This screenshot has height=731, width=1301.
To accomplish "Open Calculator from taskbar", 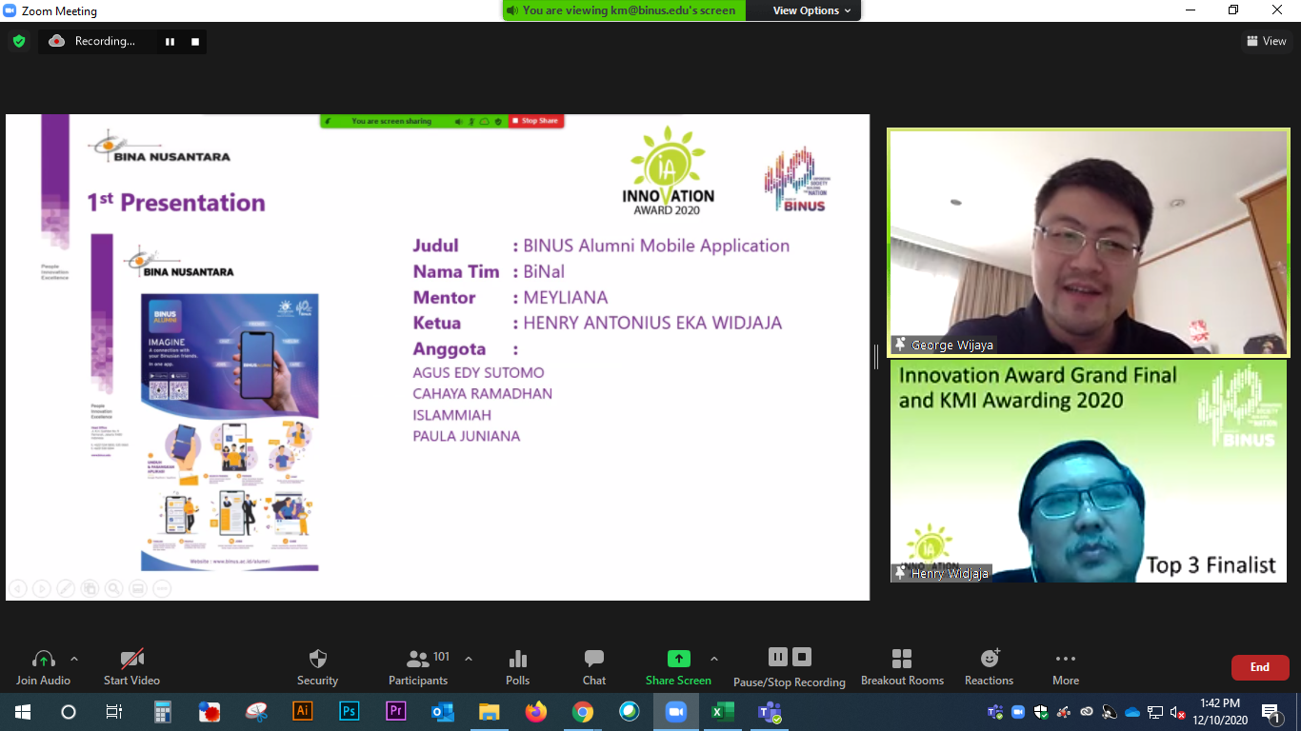I will [163, 712].
